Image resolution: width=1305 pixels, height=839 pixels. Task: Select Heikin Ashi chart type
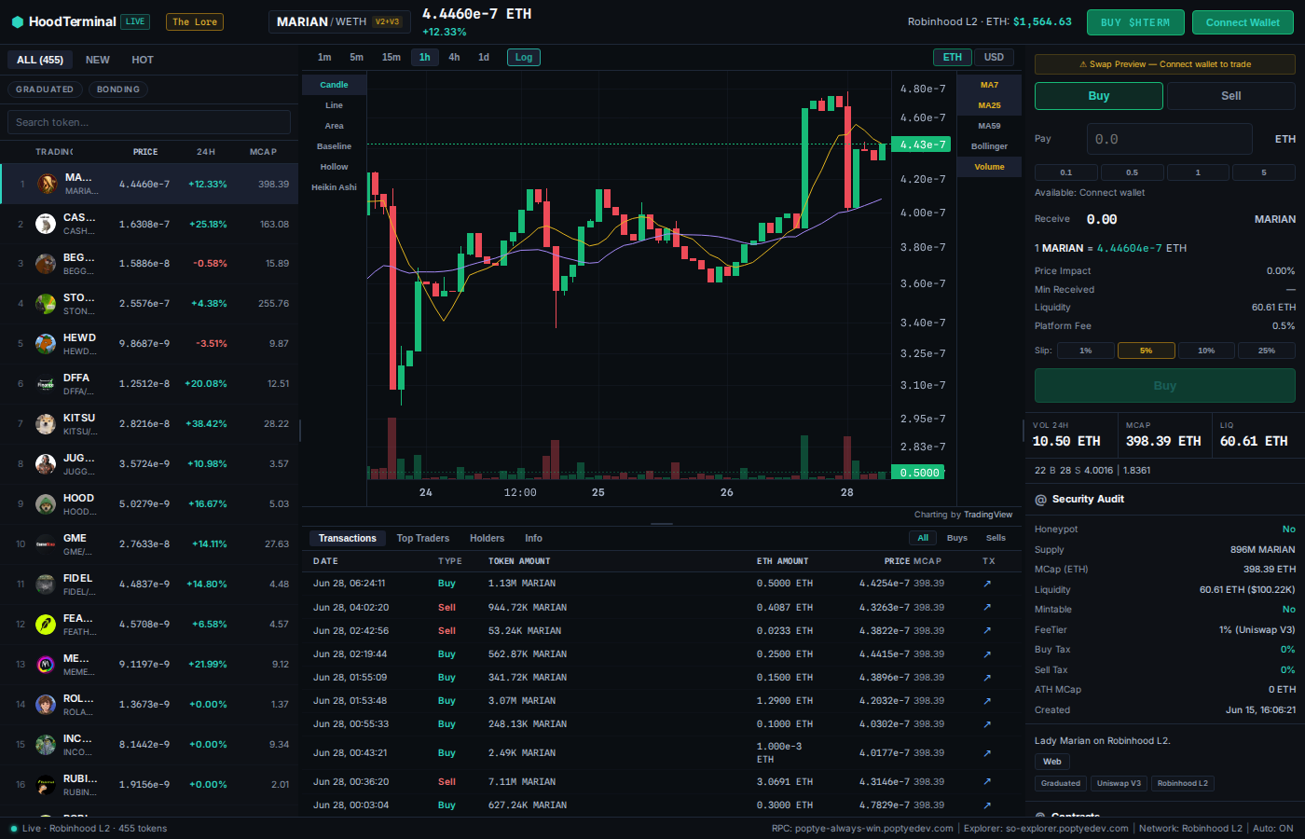(x=334, y=187)
